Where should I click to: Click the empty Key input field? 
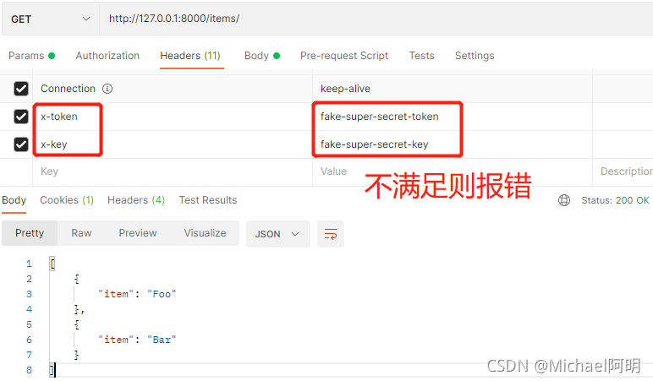click(173, 171)
